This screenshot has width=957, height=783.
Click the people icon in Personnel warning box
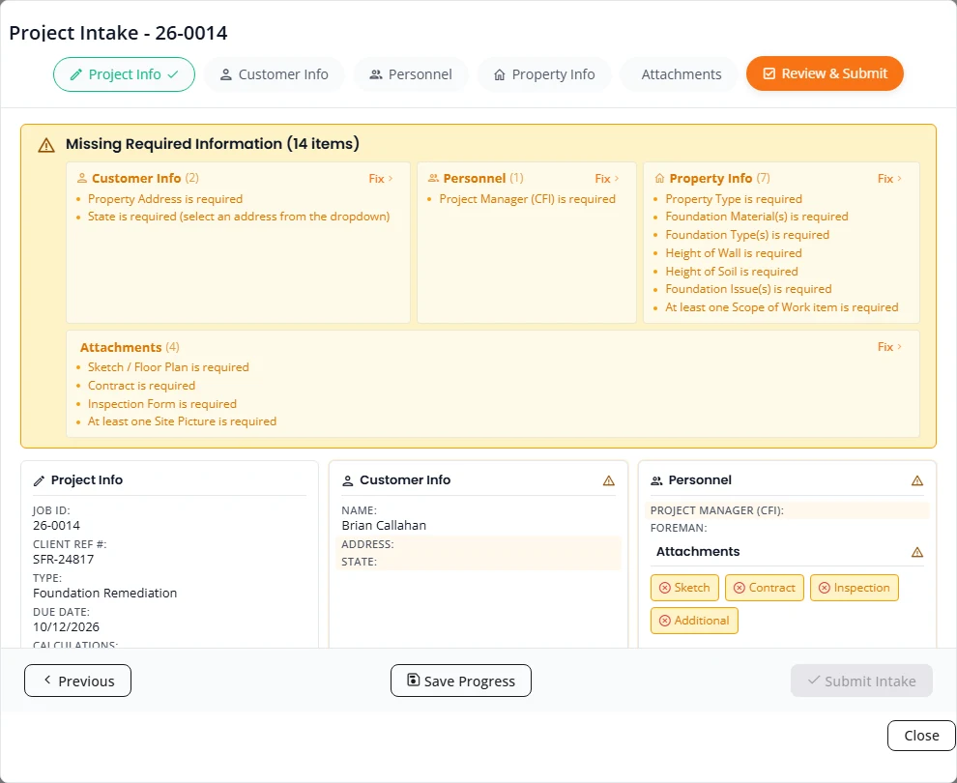click(x=433, y=178)
